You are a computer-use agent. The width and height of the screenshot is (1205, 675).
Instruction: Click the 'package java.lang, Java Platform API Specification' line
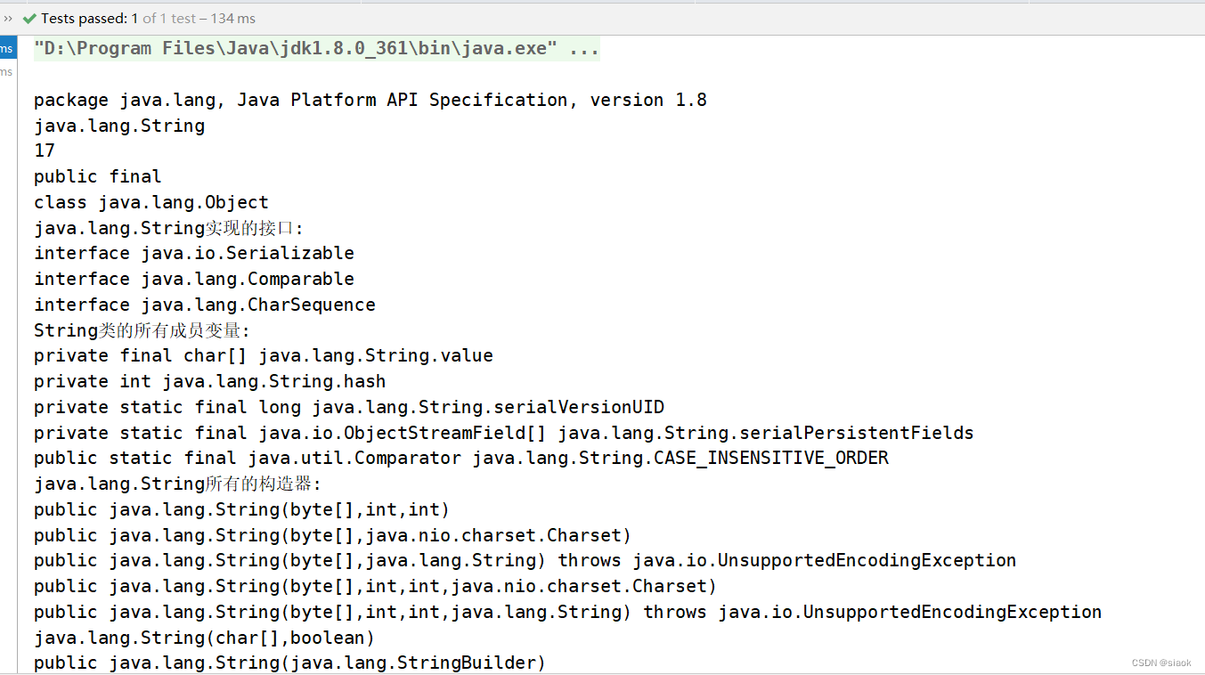tap(370, 100)
